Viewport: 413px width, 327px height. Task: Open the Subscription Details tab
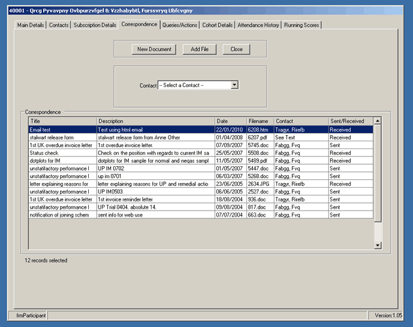[x=95, y=25]
